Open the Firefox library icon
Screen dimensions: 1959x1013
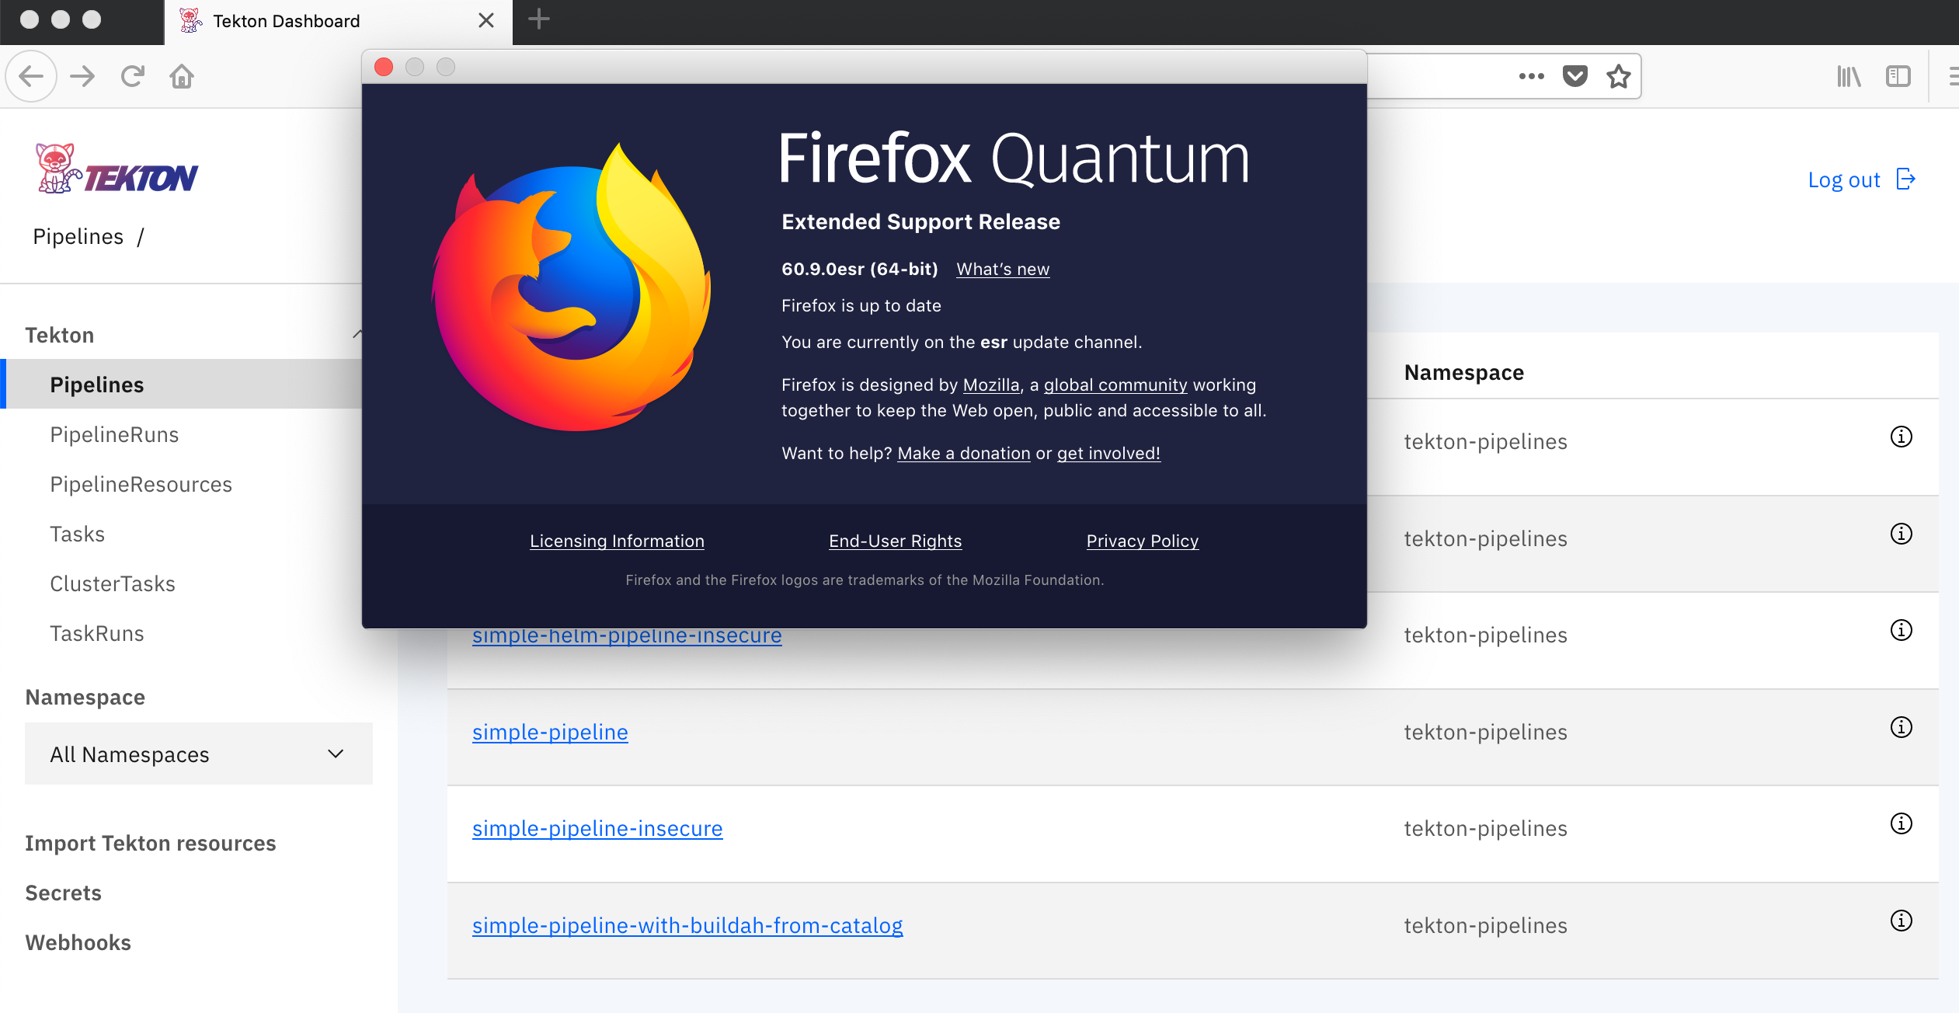point(1849,76)
